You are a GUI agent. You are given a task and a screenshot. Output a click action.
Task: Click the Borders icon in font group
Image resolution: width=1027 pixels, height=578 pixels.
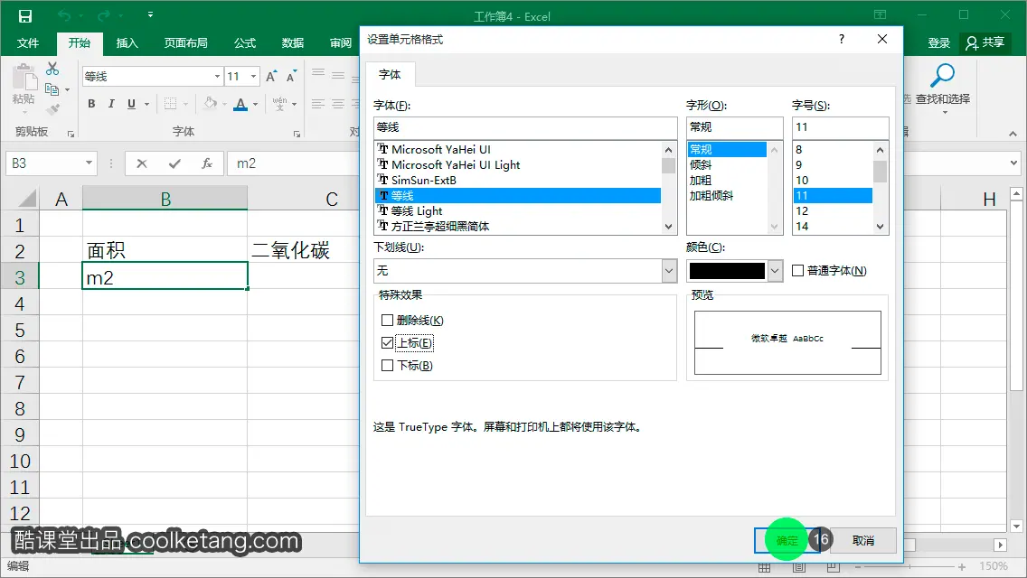point(170,104)
